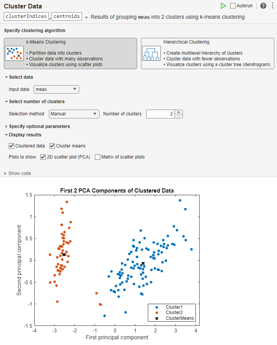This screenshot has height=345, width=277.
Task: Open the vertical ellipsis options menu
Action: (x=273, y=6)
